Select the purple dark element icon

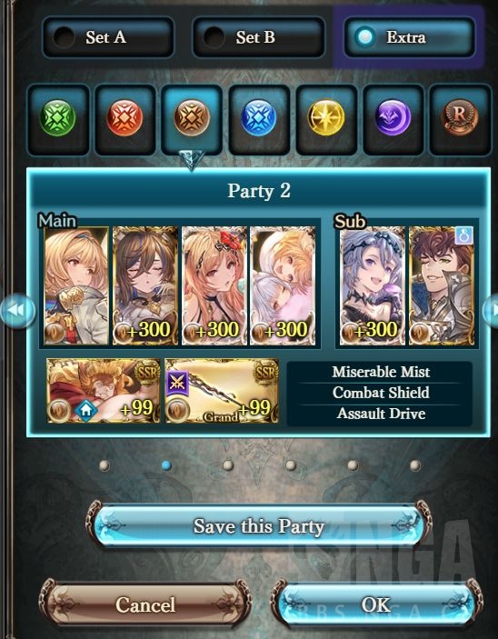tap(393, 118)
